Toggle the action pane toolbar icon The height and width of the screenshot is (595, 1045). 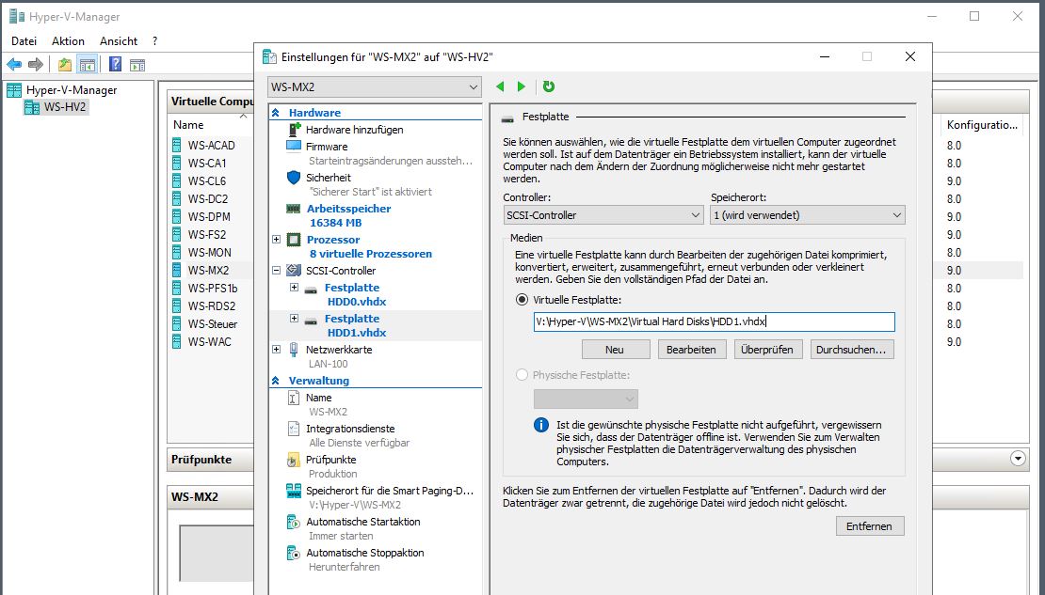[137, 65]
